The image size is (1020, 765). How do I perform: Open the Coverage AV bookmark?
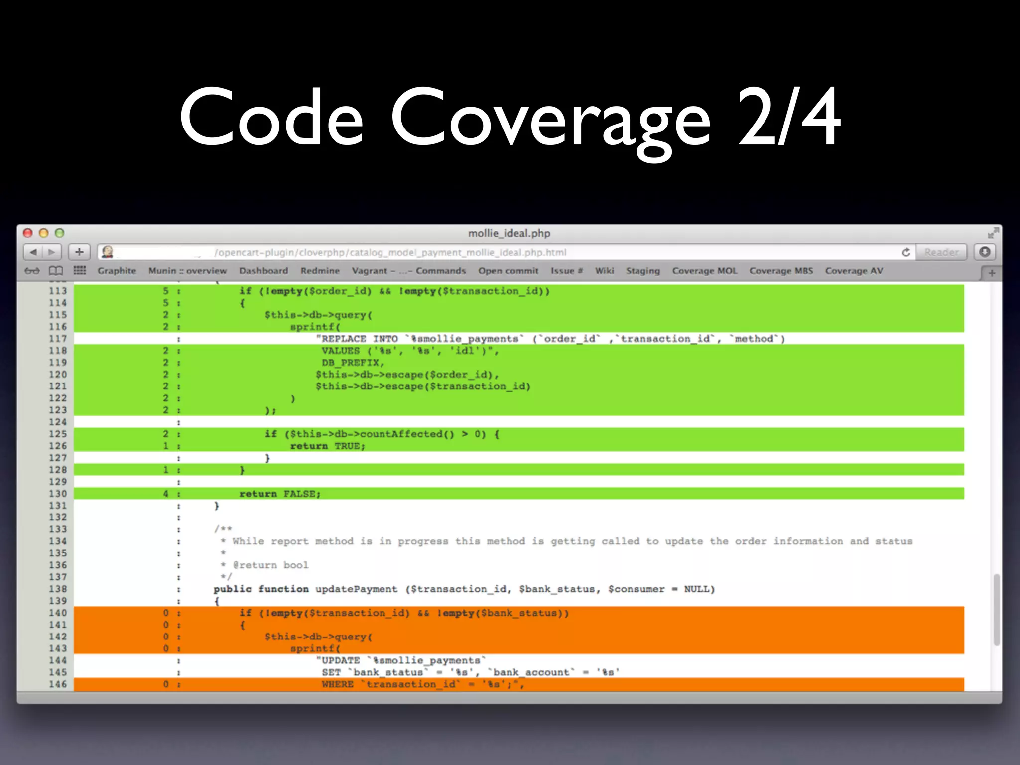click(854, 271)
